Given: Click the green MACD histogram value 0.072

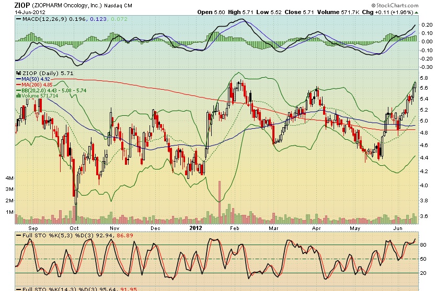Looking at the screenshot, I should [x=119, y=19].
